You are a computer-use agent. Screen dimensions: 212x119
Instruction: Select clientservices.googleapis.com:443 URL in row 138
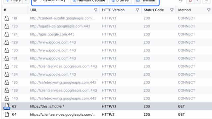click(x=64, y=90)
